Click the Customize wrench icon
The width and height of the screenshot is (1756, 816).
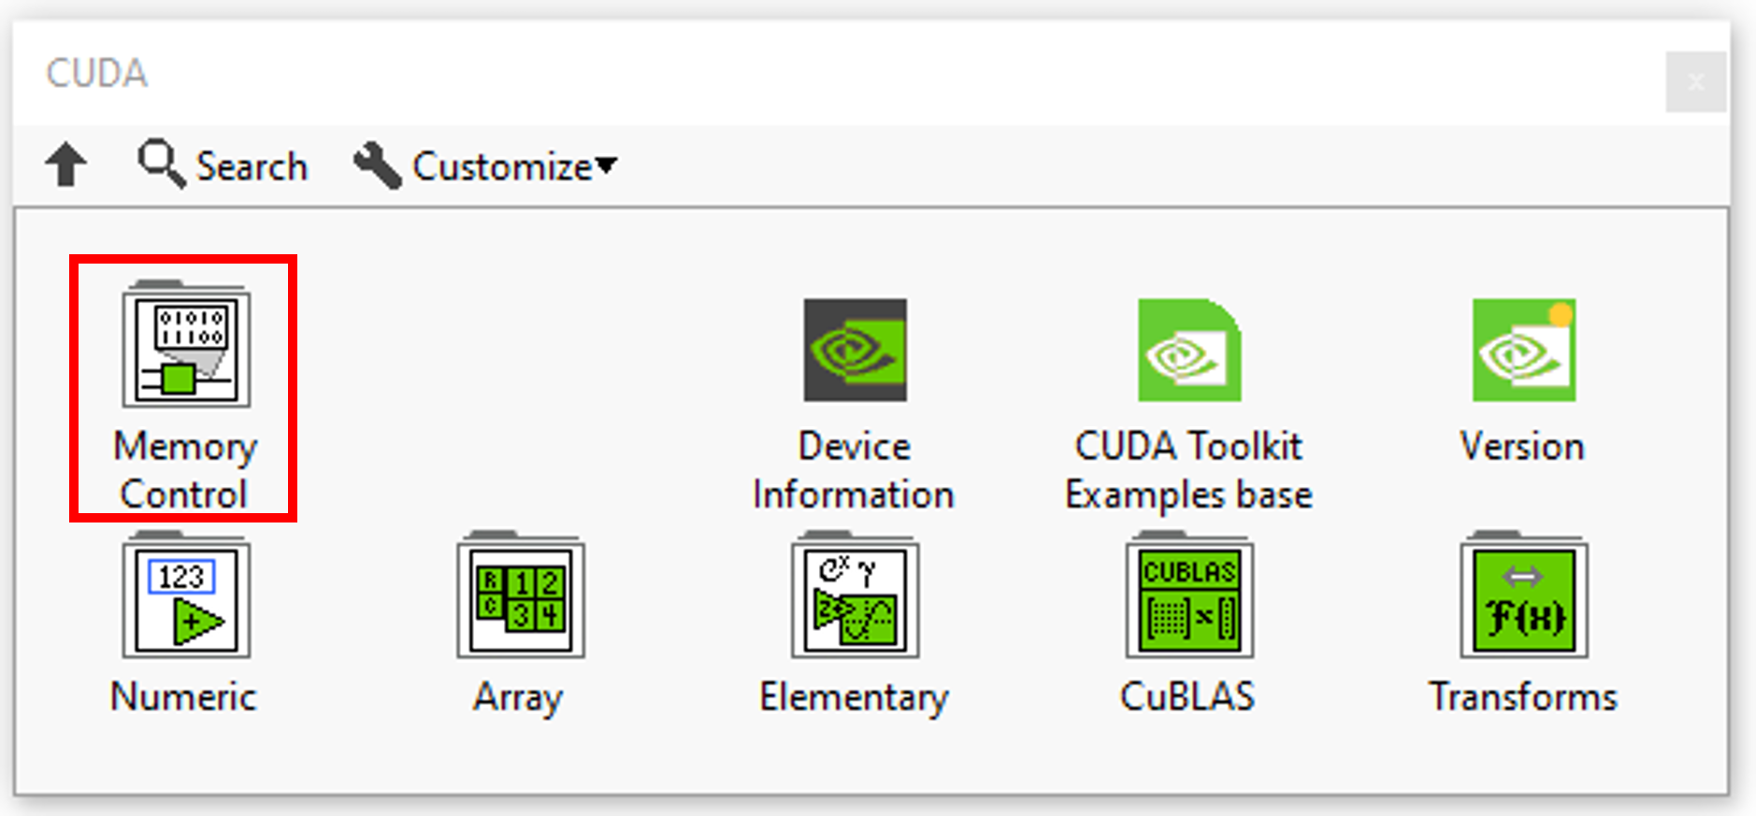[376, 165]
